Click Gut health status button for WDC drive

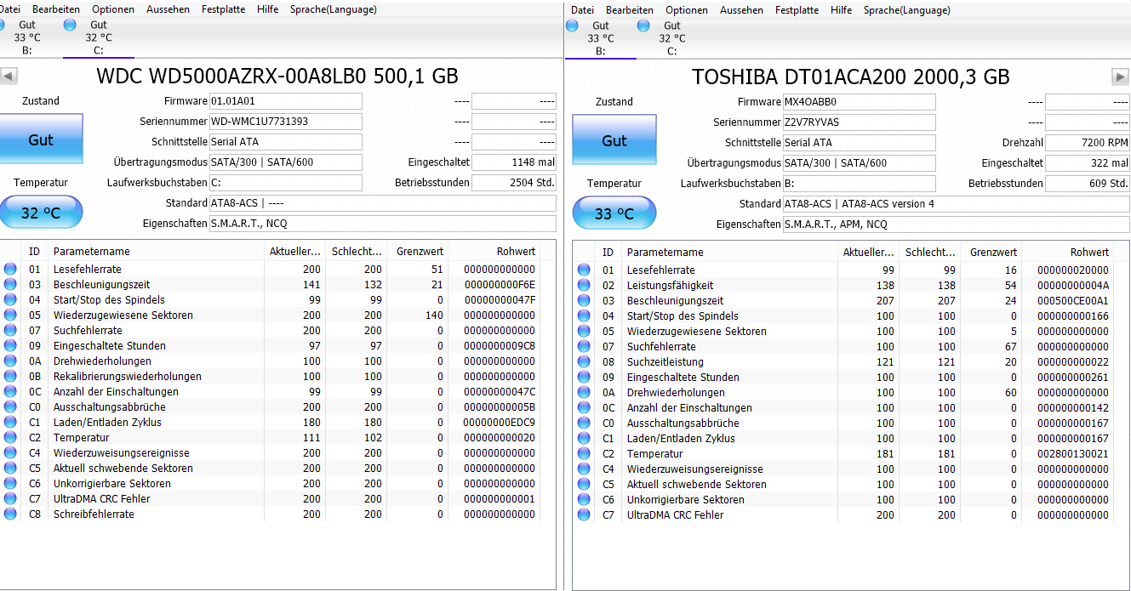point(41,139)
